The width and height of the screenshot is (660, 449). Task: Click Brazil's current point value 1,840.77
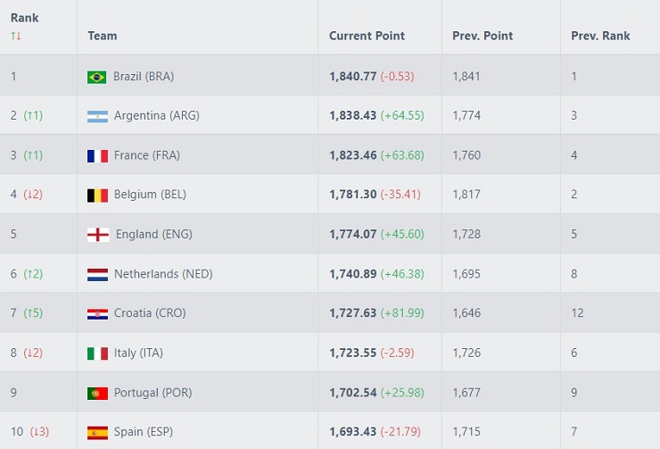point(352,76)
